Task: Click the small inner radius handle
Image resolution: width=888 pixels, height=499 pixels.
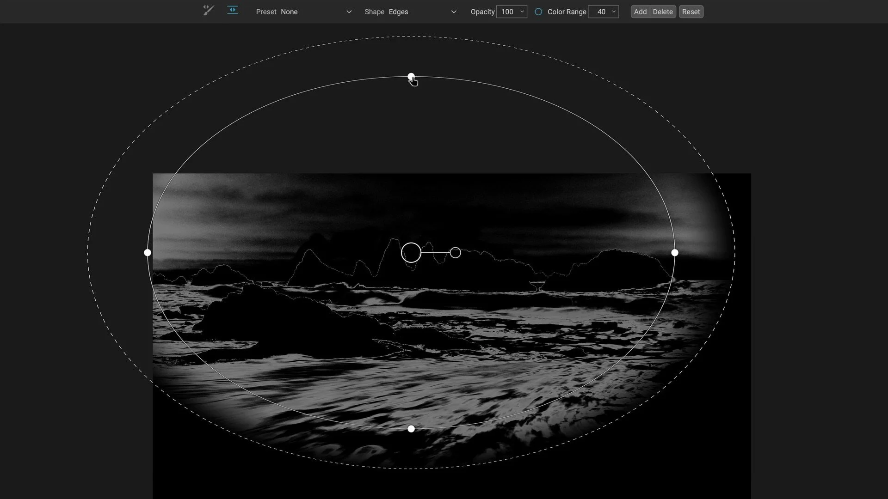Action: 455,252
